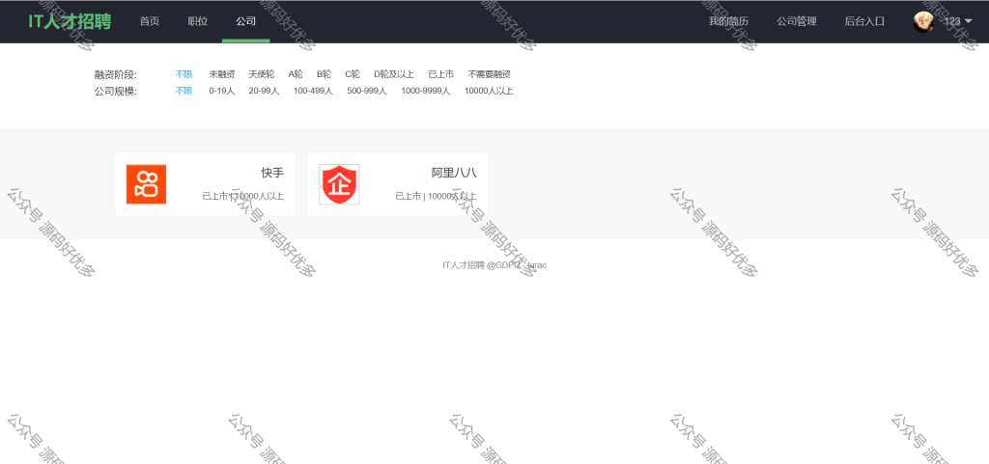Click 快手 company info line 已上市
This screenshot has width=989, height=464.
pyautogui.click(x=242, y=196)
